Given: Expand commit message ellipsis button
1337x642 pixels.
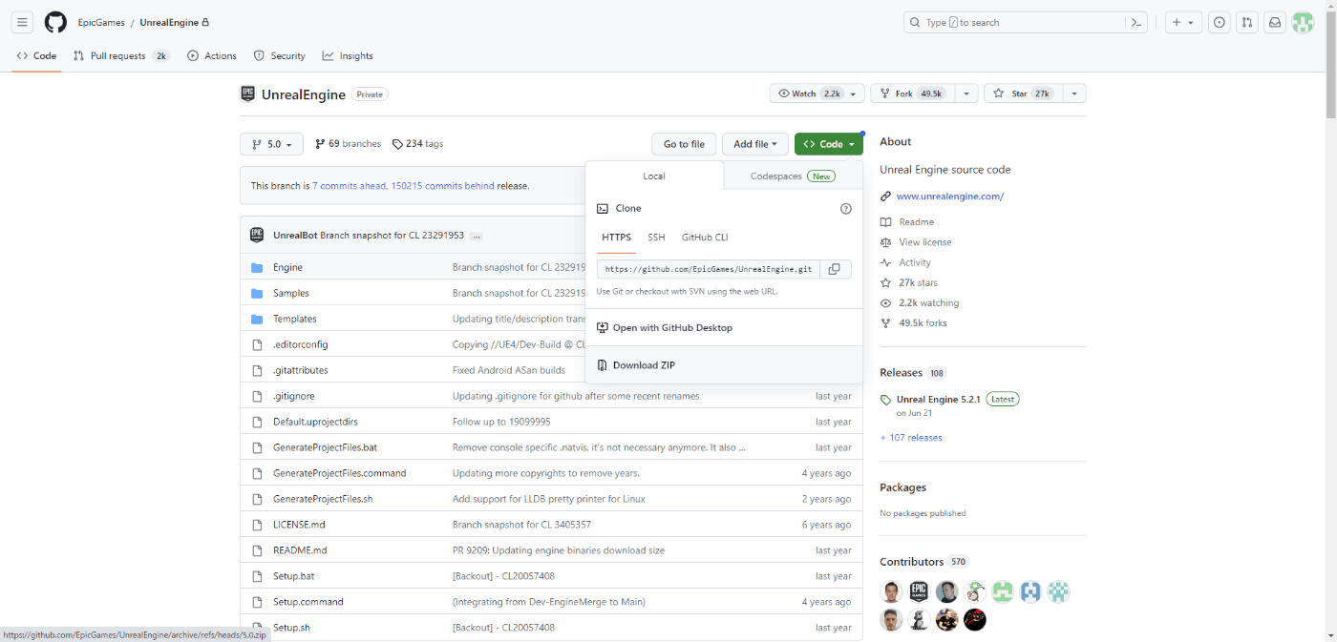Looking at the screenshot, I should click(477, 236).
